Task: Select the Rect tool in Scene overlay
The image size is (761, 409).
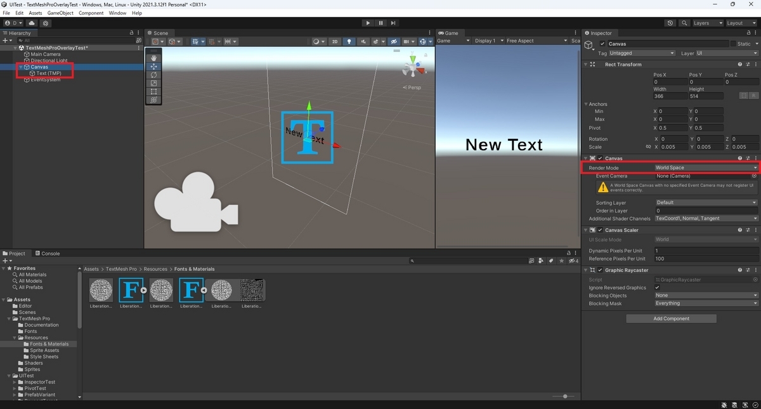Action: click(153, 91)
